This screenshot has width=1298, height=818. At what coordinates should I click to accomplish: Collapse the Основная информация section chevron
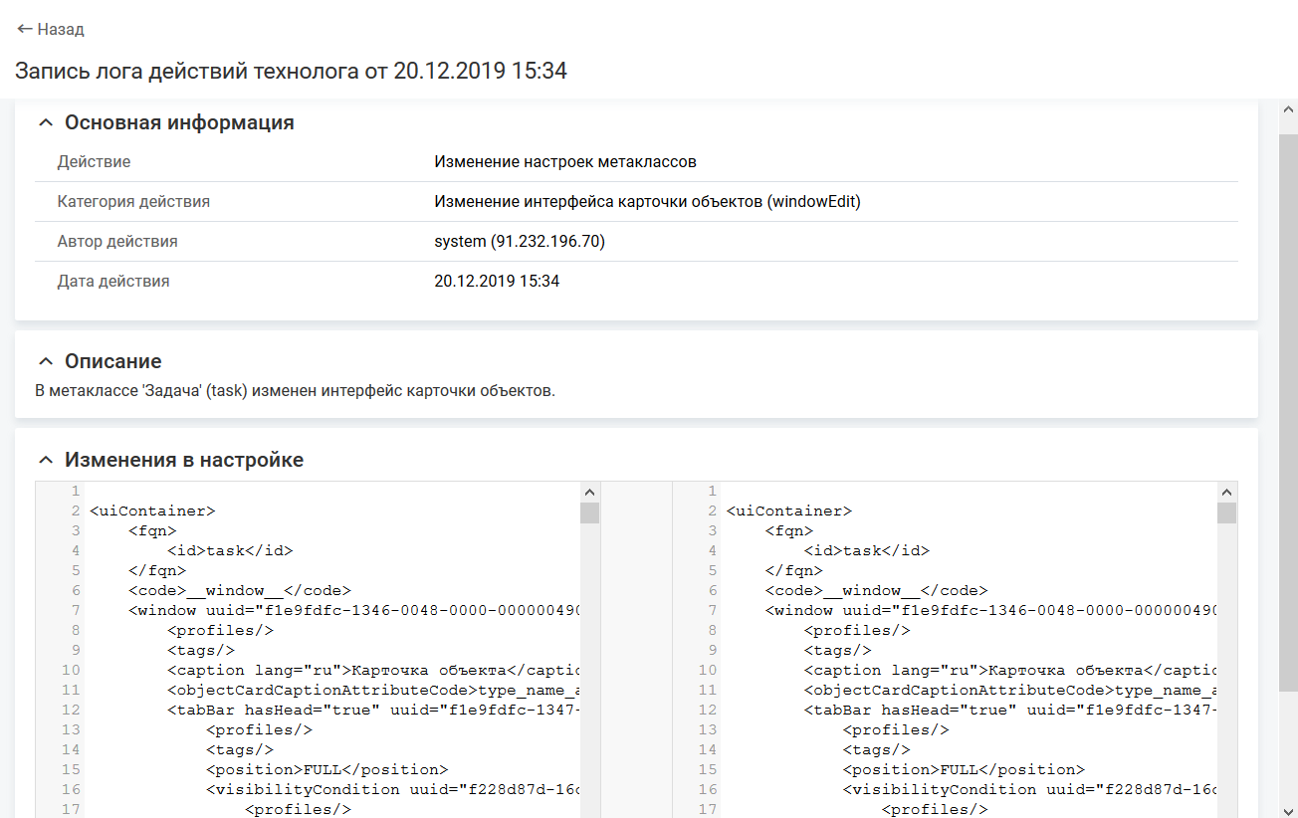tap(45, 123)
